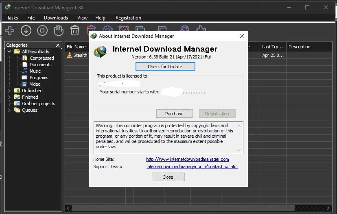337x214 pixels.
Task: Click the Stop All hand icon
Action: point(59,30)
